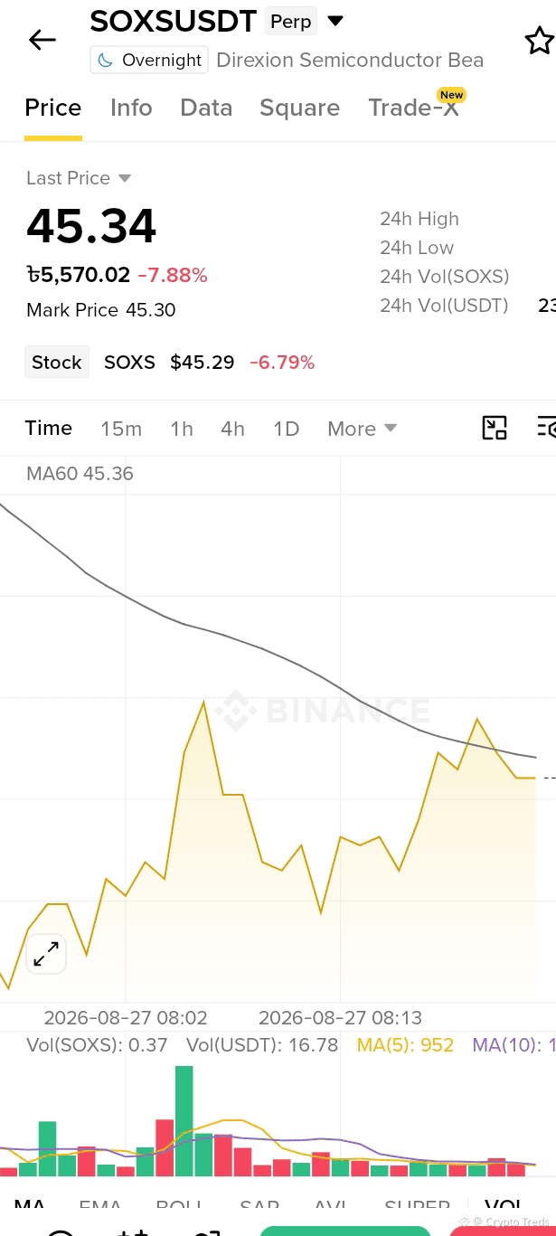The height and width of the screenshot is (1236, 556).
Task: Tap the Binance watermark logo on chart
Action: (x=323, y=711)
